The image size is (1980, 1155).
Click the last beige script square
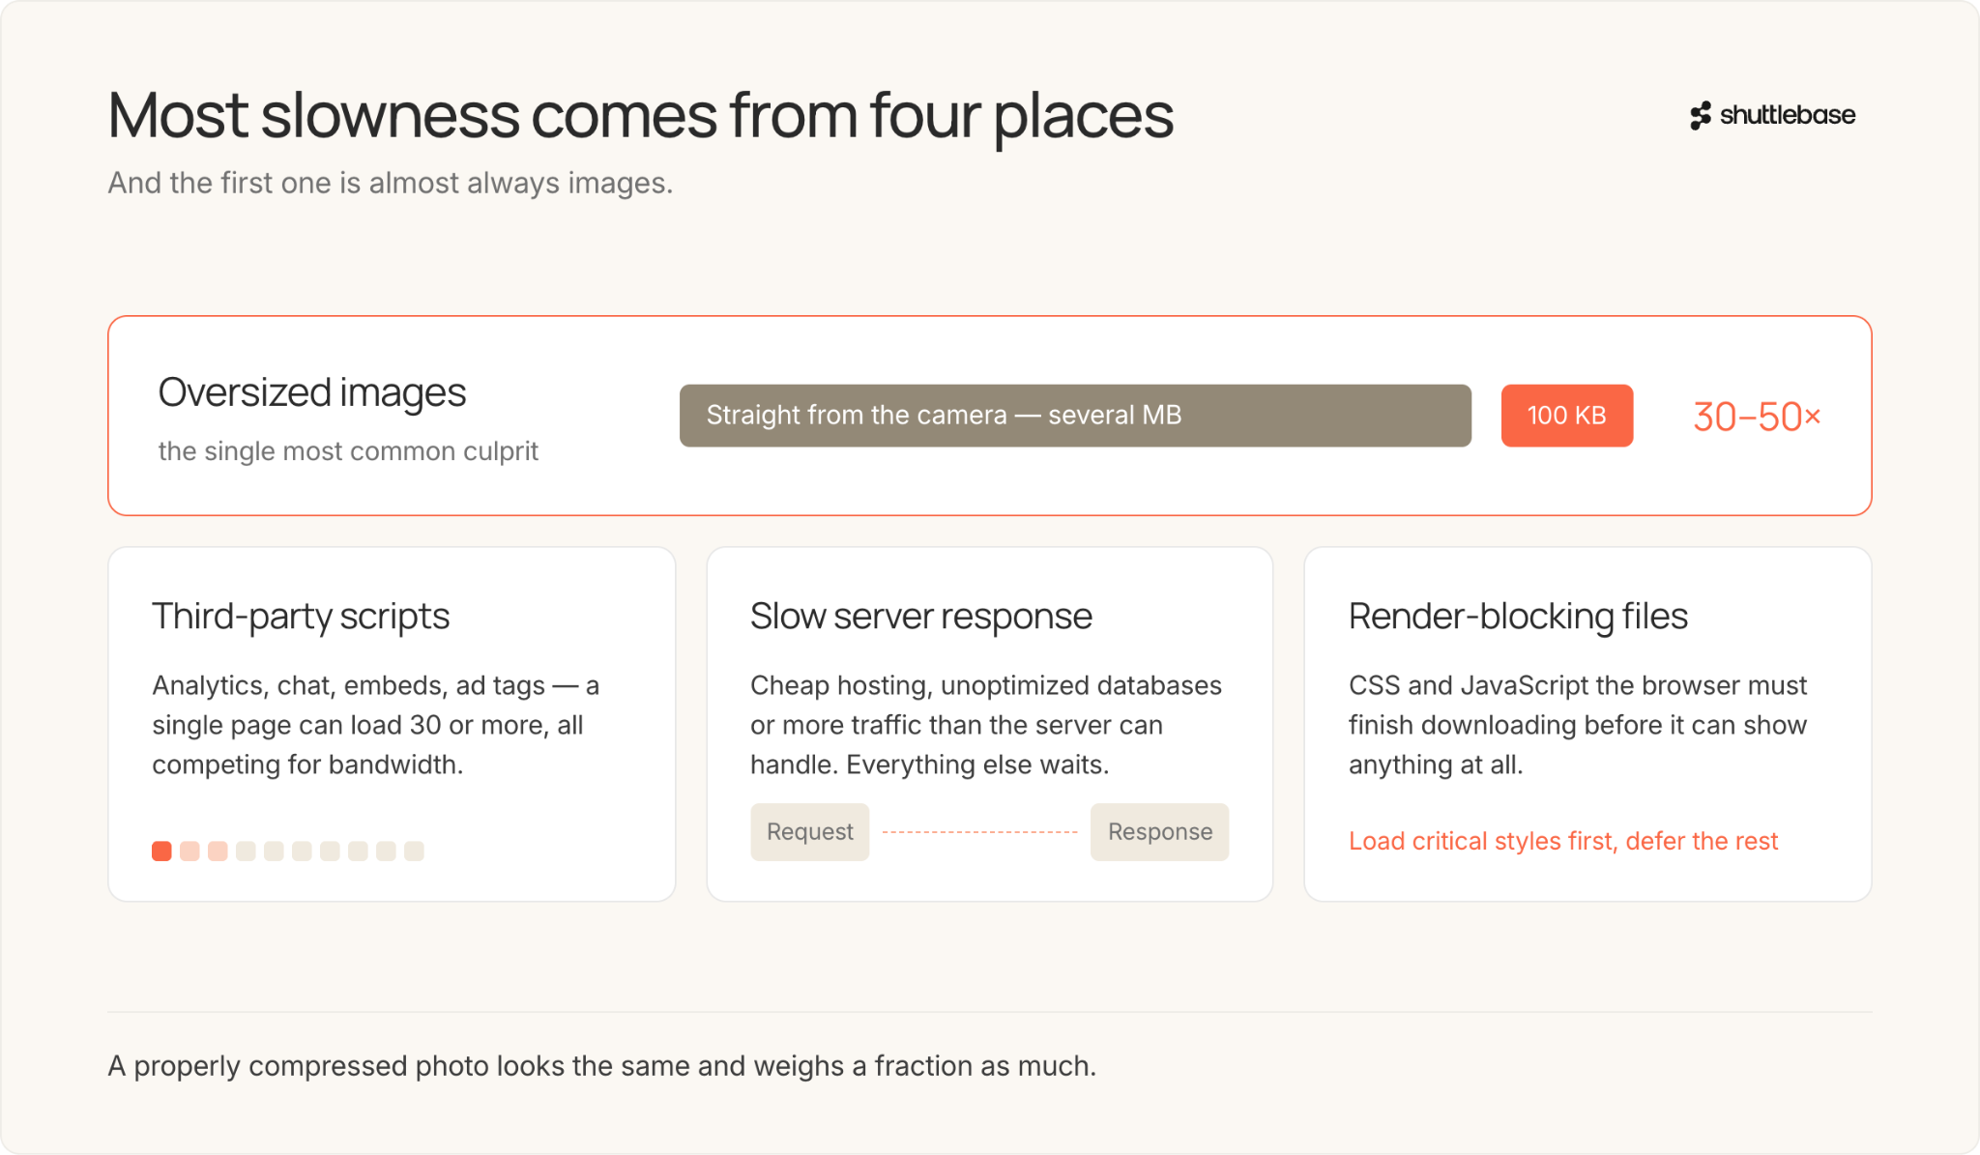(x=414, y=851)
